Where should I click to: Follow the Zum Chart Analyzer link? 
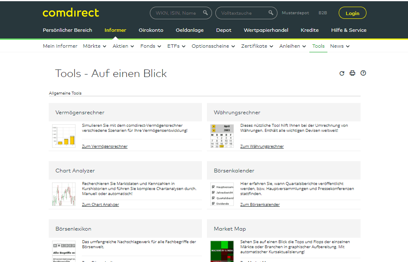click(x=100, y=204)
